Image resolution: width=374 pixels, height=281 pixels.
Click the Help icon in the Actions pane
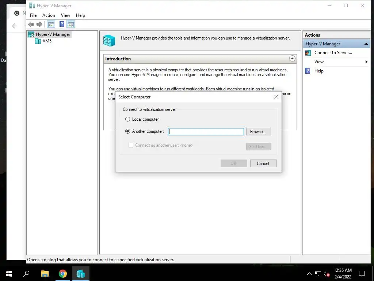[x=308, y=71]
